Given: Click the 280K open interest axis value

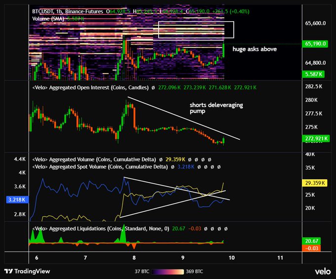Looking at the screenshot, I should [x=311, y=100].
